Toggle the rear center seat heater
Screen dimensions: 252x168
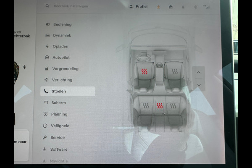click(x=160, y=105)
